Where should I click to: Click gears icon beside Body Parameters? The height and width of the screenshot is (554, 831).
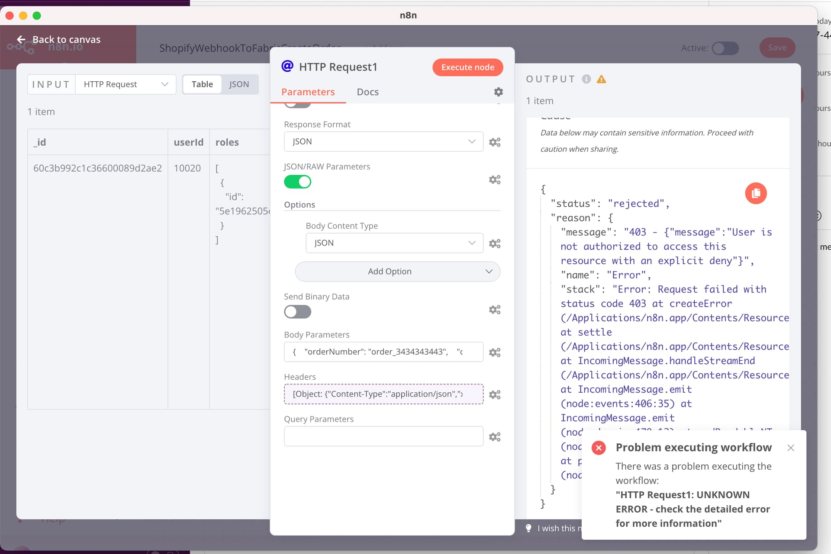(495, 352)
